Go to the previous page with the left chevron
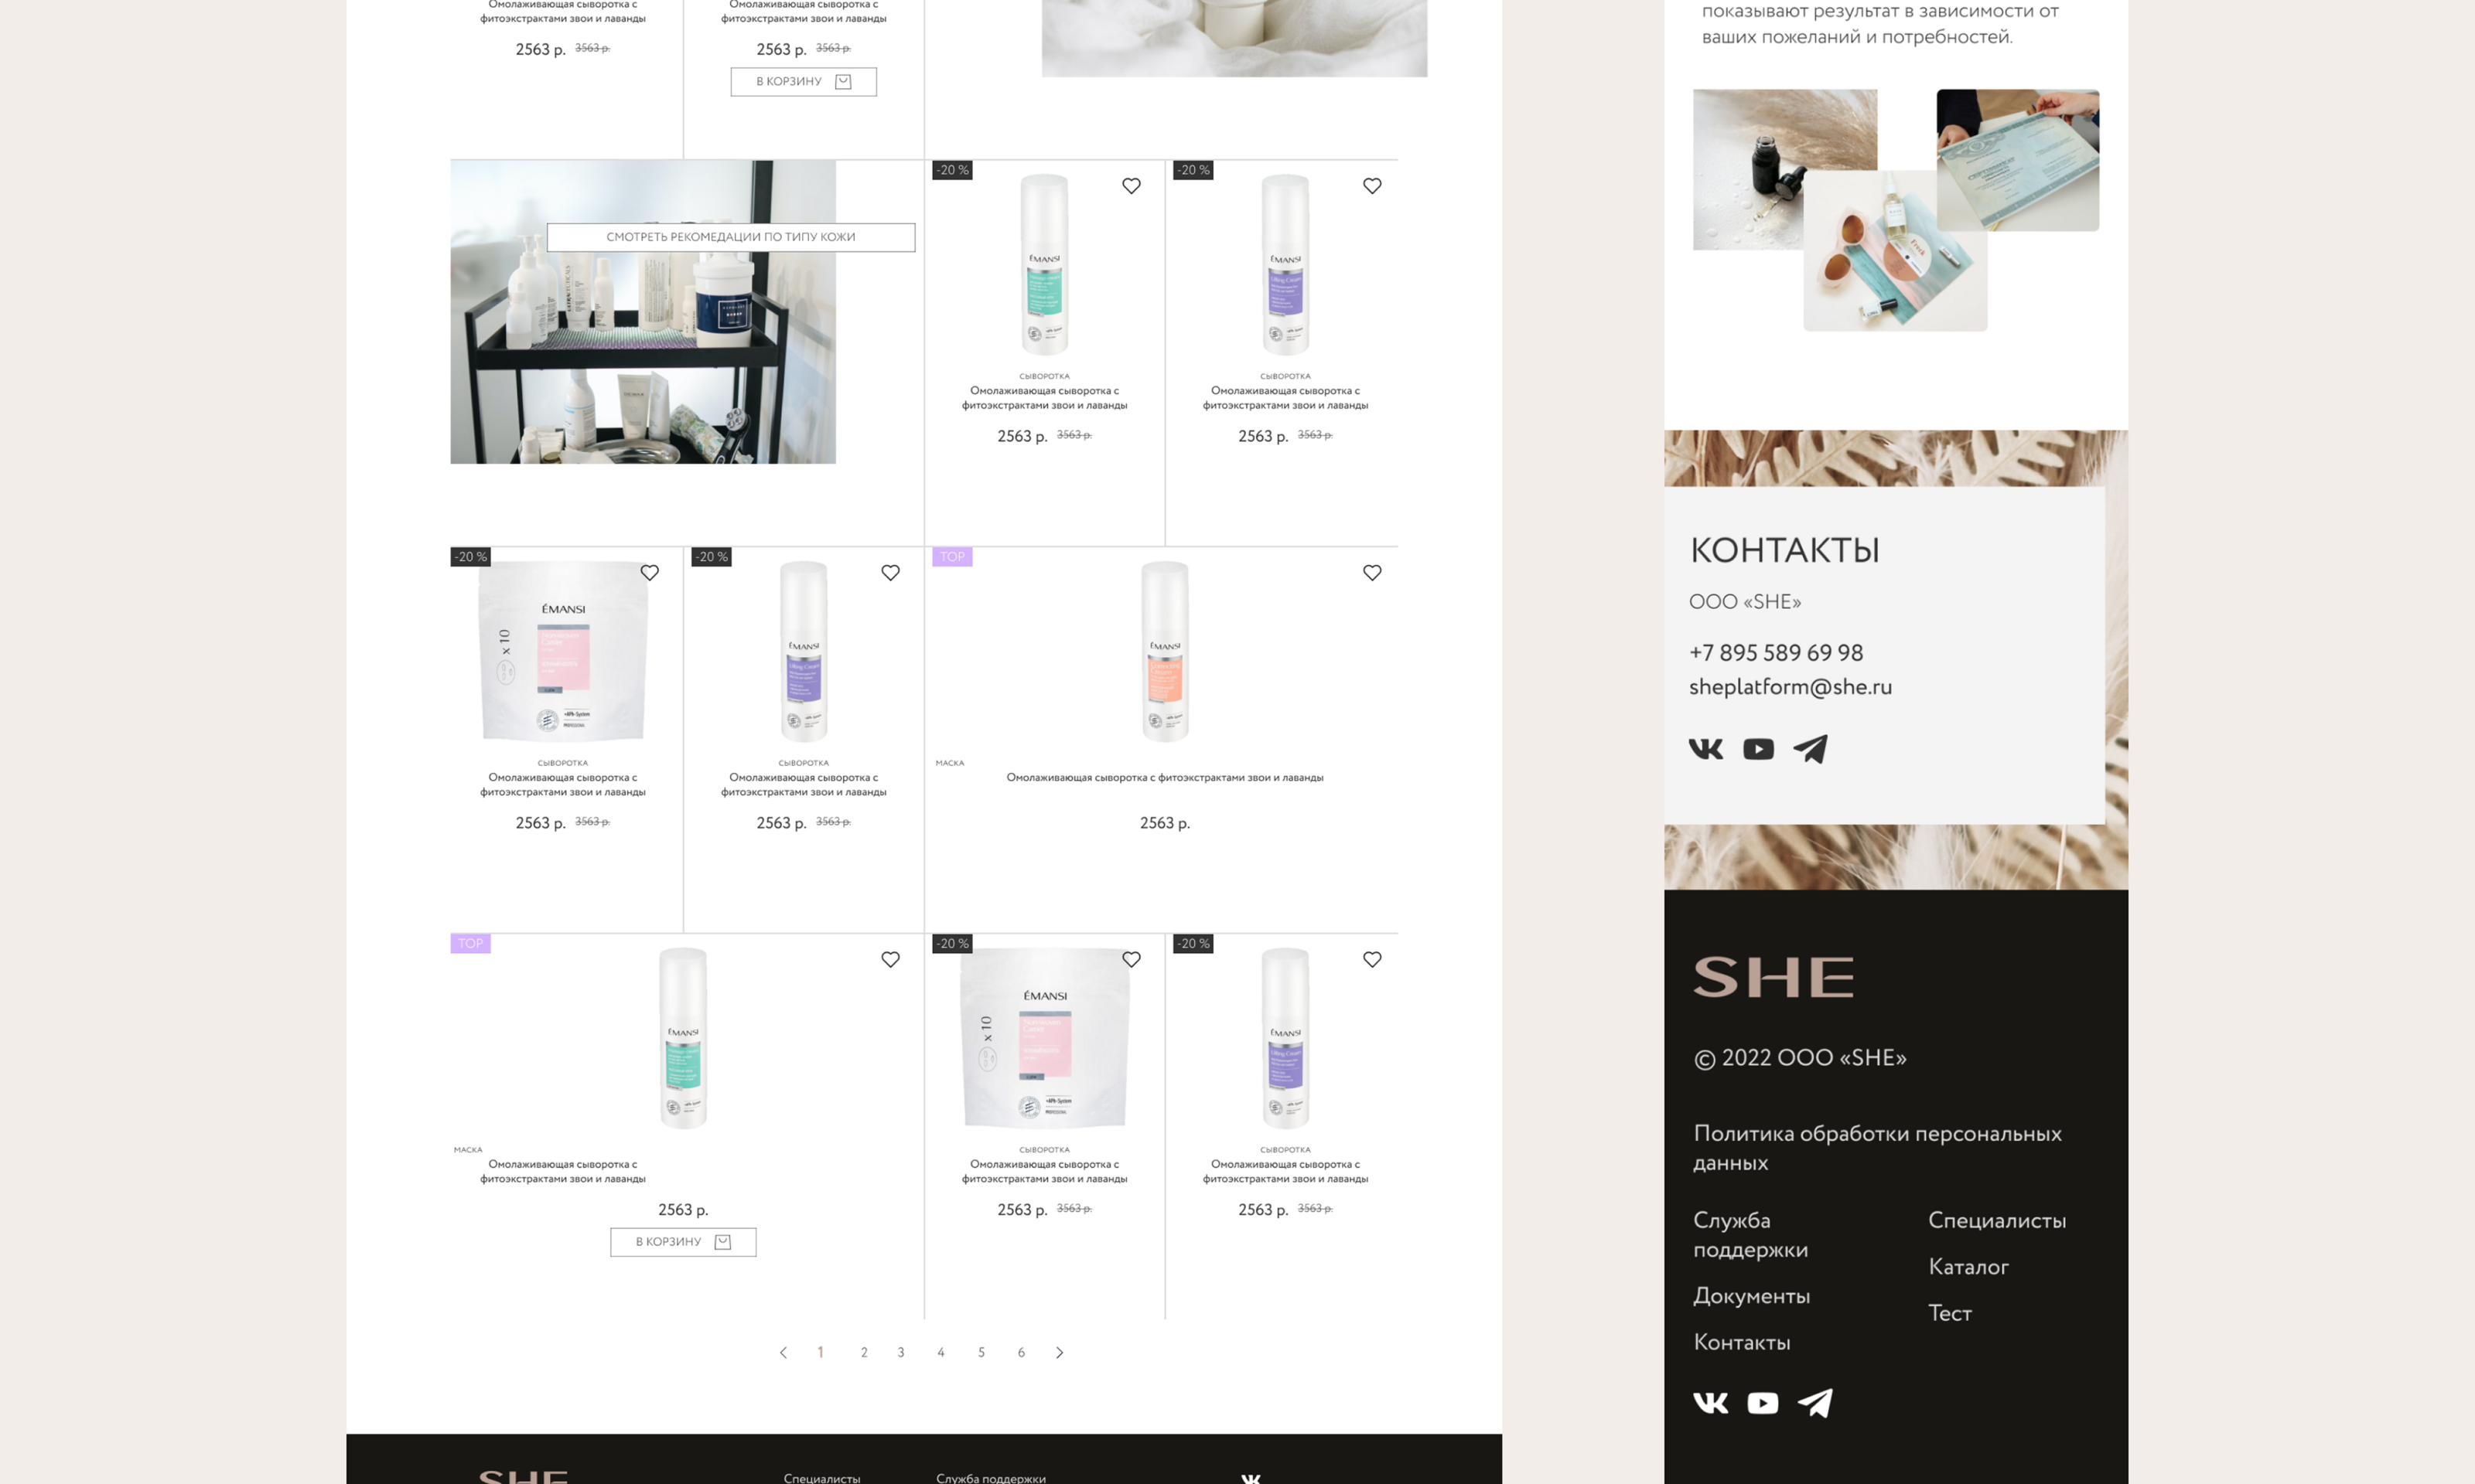Image resolution: width=2475 pixels, height=1484 pixels. pyautogui.click(x=783, y=1353)
